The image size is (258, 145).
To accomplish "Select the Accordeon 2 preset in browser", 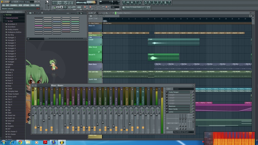I will click(x=12, y=24).
